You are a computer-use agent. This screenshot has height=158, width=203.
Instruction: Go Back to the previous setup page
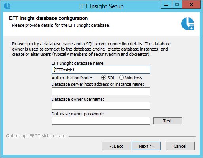[x=116, y=146]
